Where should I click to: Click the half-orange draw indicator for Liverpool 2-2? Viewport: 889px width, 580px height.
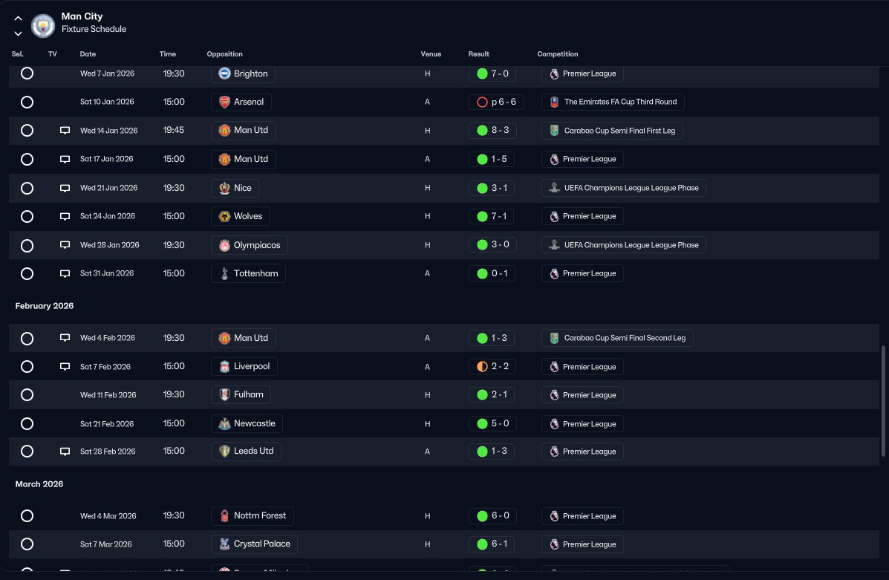click(x=483, y=366)
